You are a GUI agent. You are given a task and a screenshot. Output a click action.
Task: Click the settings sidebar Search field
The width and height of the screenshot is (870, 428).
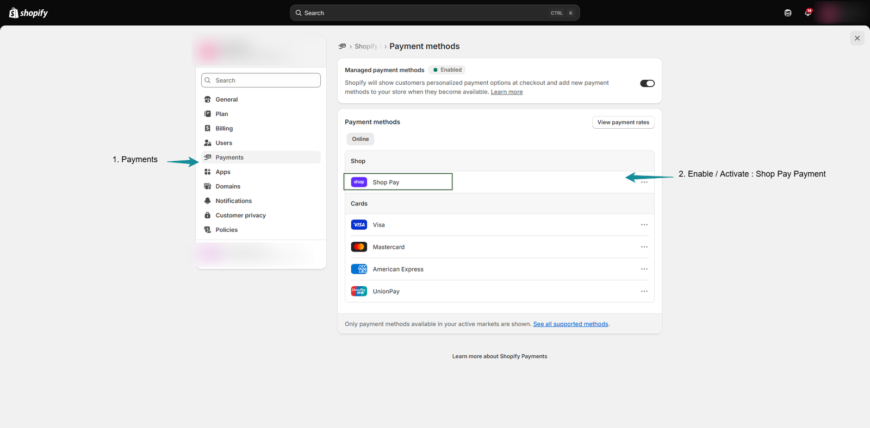[261, 80]
